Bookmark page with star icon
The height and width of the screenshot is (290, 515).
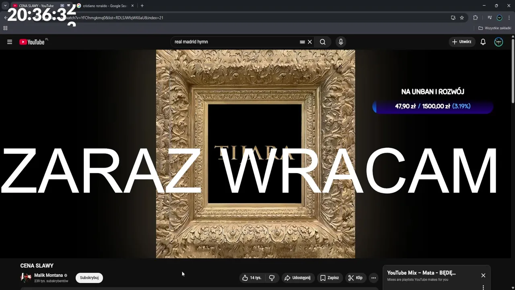pyautogui.click(x=462, y=18)
